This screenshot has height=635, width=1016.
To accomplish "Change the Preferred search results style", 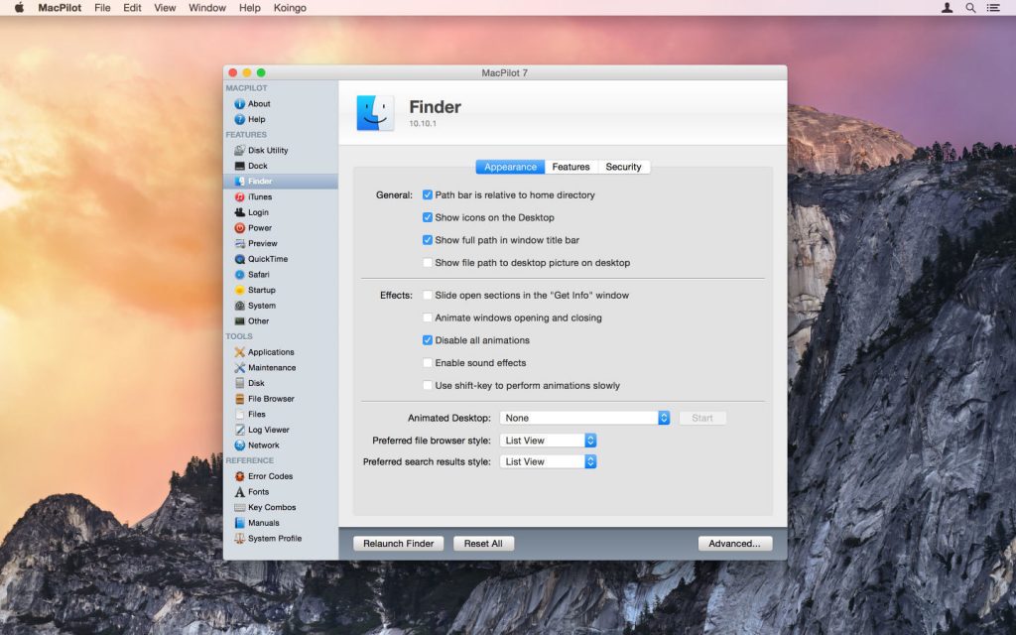I will (548, 460).
